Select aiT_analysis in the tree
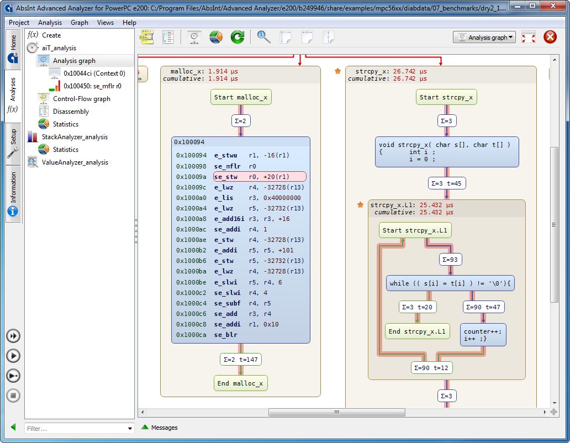The width and height of the screenshot is (570, 443). point(59,48)
